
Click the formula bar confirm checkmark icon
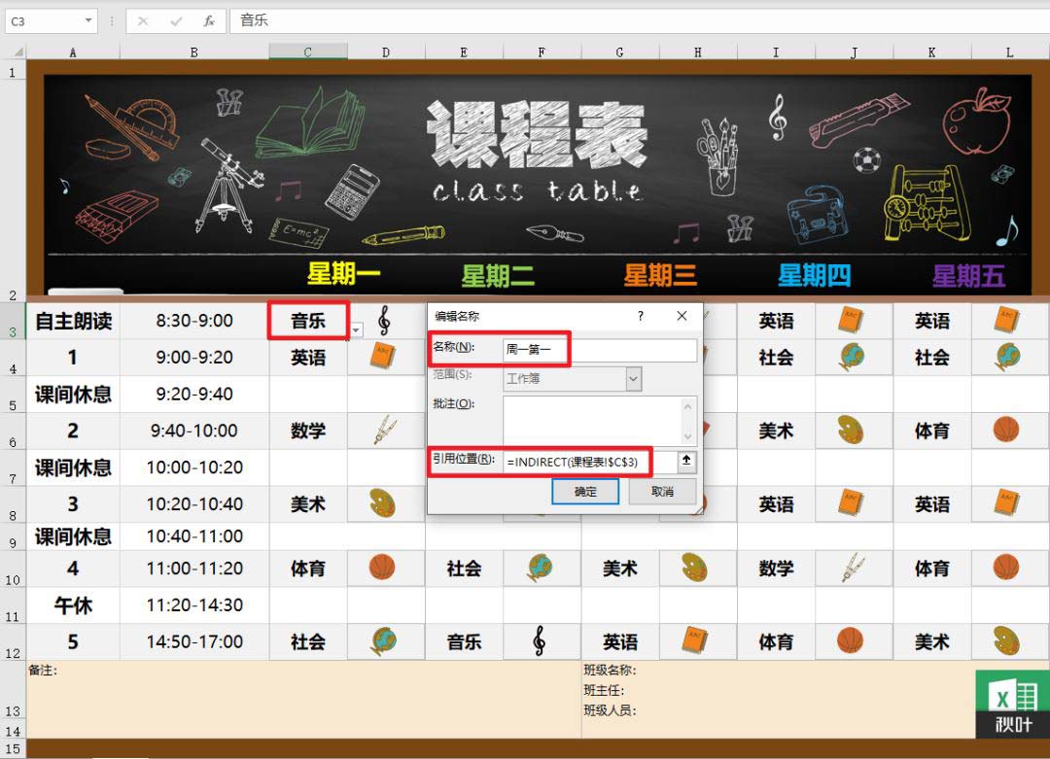[176, 21]
